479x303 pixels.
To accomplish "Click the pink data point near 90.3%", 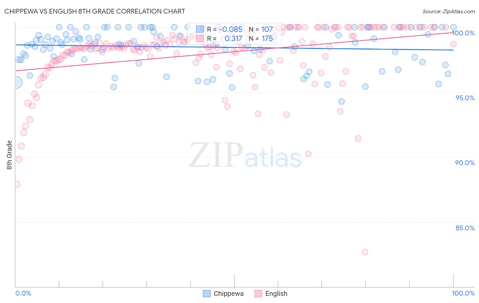I will click(x=308, y=154).
